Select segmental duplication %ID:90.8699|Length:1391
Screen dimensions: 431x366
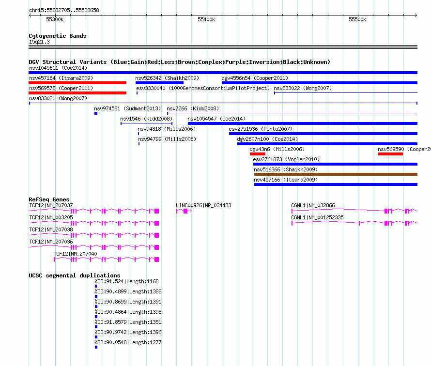pos(128,302)
